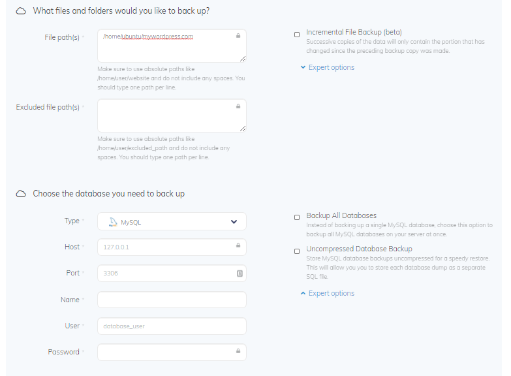Click the lock icon in Excluded file path(s) box

[x=238, y=105]
